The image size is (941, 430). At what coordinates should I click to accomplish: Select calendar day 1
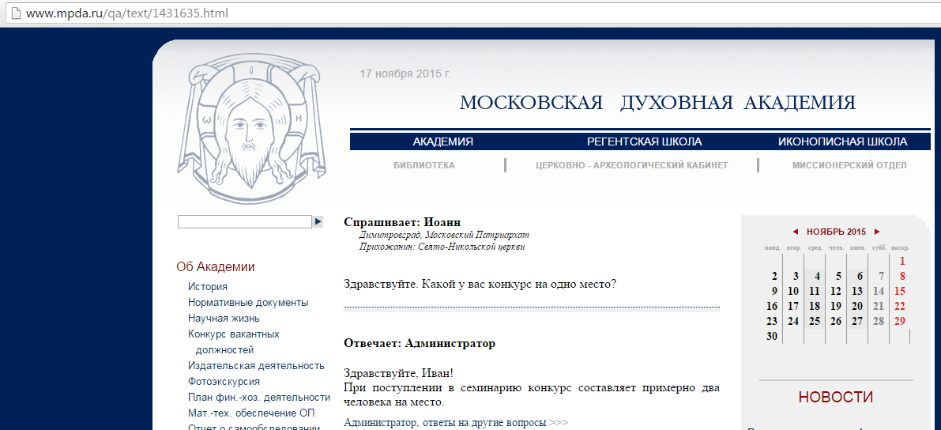click(902, 262)
